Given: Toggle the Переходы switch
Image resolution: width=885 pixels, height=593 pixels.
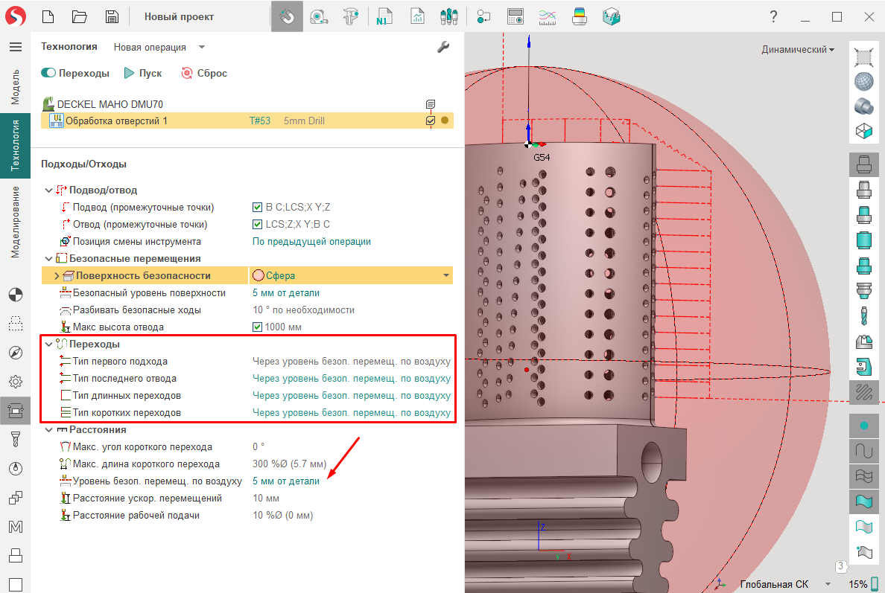Looking at the screenshot, I should [x=48, y=74].
